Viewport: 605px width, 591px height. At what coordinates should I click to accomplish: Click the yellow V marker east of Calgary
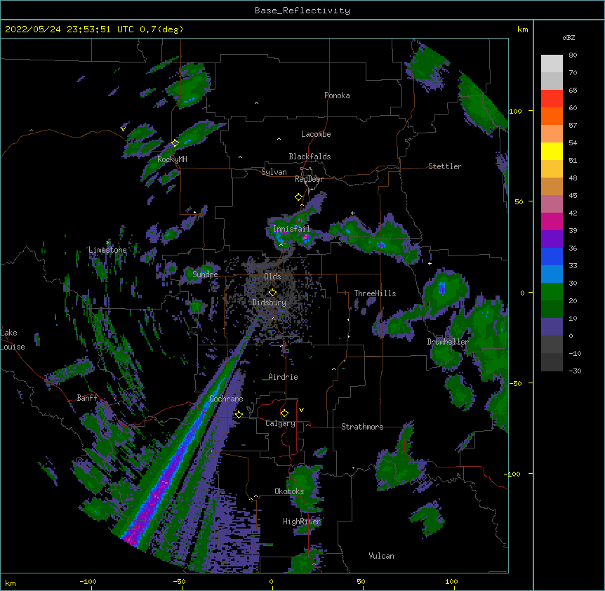301,410
